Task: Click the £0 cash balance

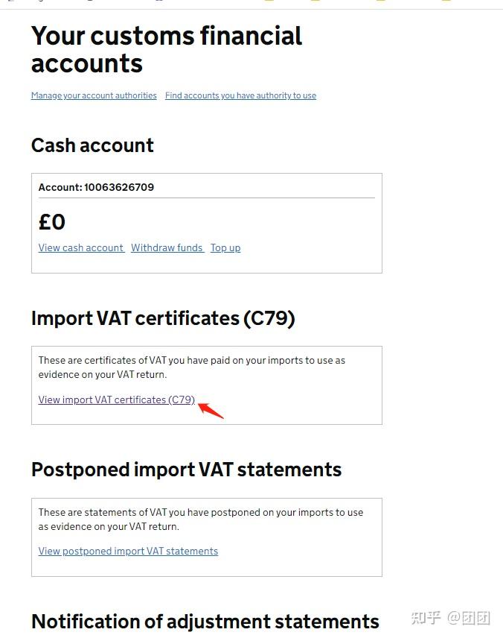Action: 52,221
